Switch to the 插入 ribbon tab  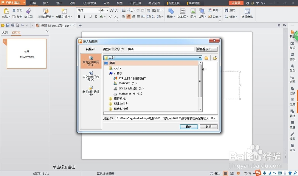coord(46,3)
